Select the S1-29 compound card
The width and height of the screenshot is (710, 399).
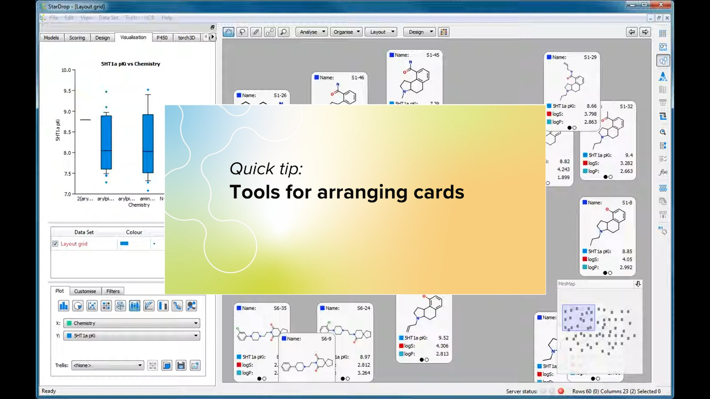[572, 91]
